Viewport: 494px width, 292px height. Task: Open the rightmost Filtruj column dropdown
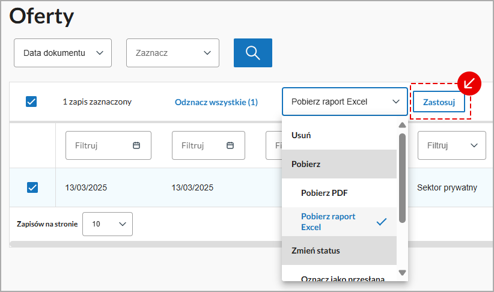(x=451, y=145)
